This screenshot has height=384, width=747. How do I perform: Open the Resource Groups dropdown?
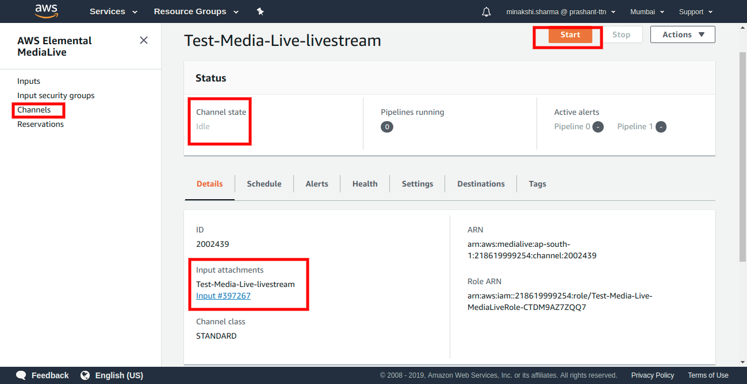tap(195, 11)
